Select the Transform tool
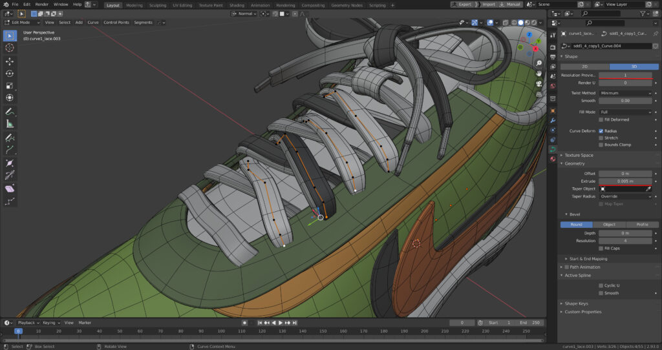662x350 pixels. click(10, 98)
